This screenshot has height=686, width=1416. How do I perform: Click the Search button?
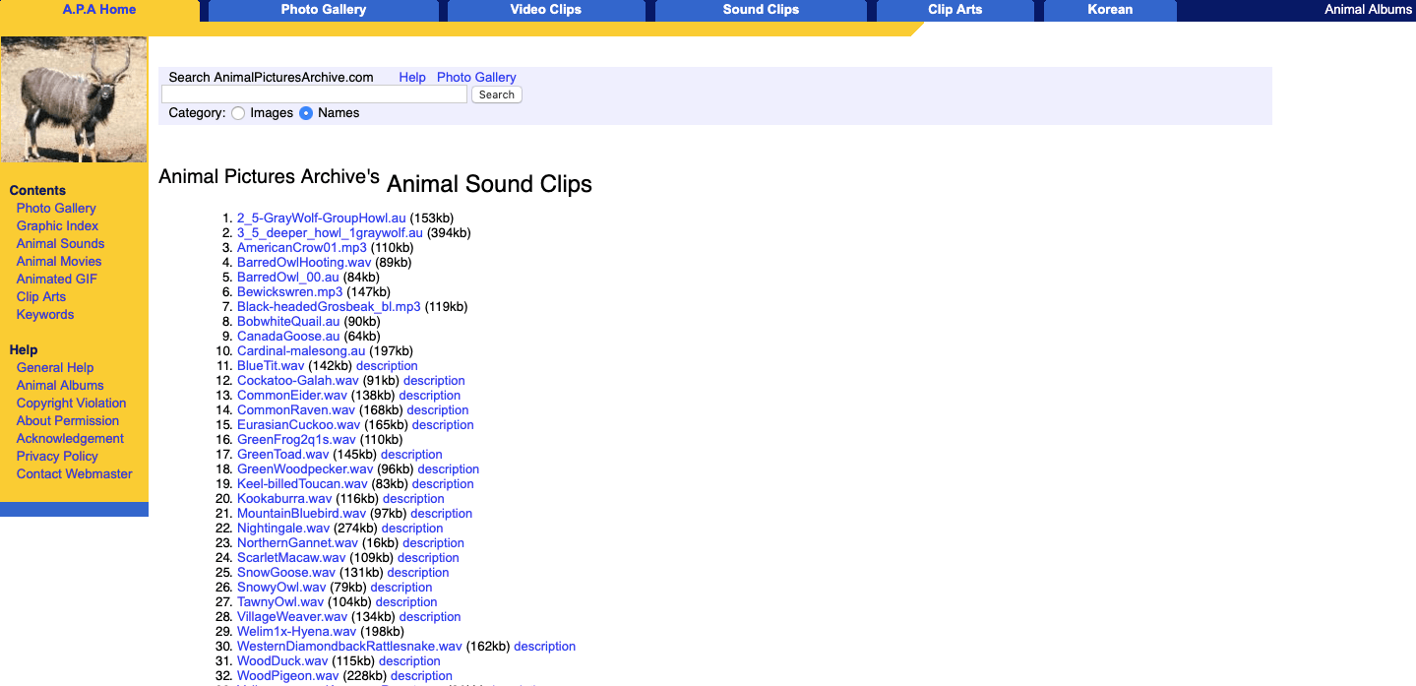pos(497,94)
